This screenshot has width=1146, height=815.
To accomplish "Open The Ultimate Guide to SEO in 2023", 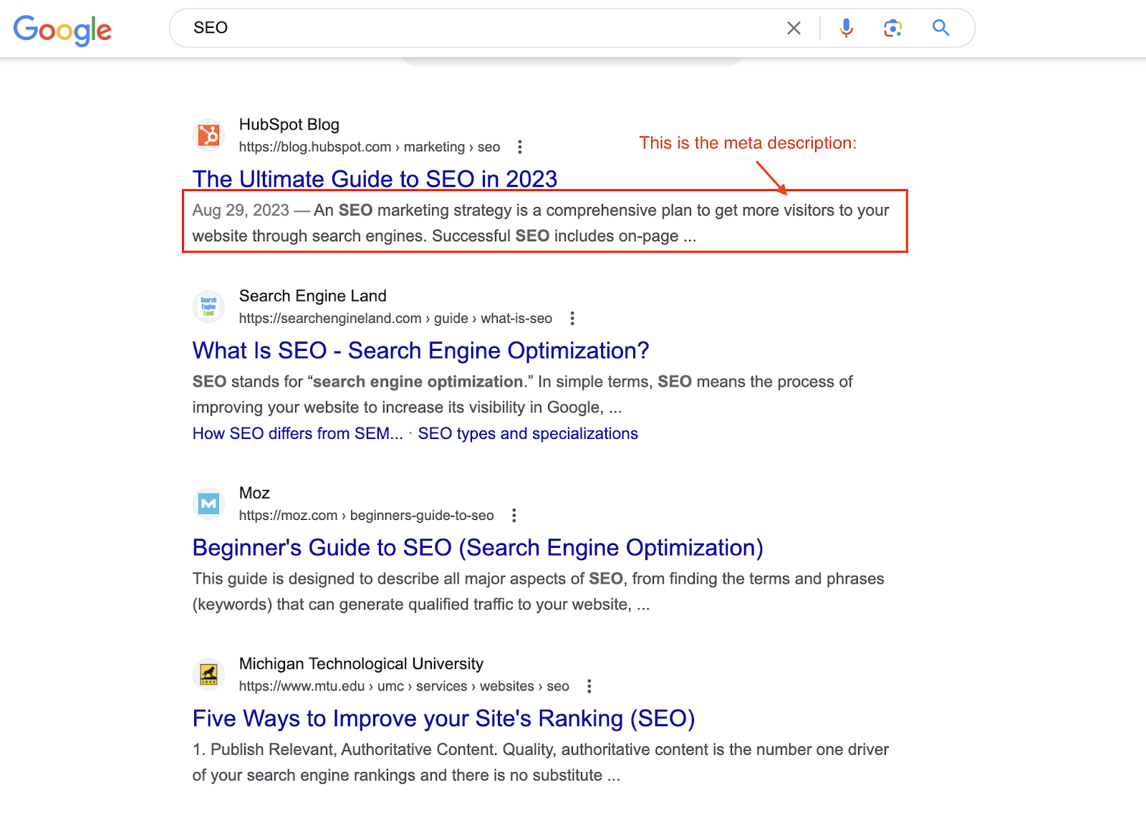I will (375, 178).
